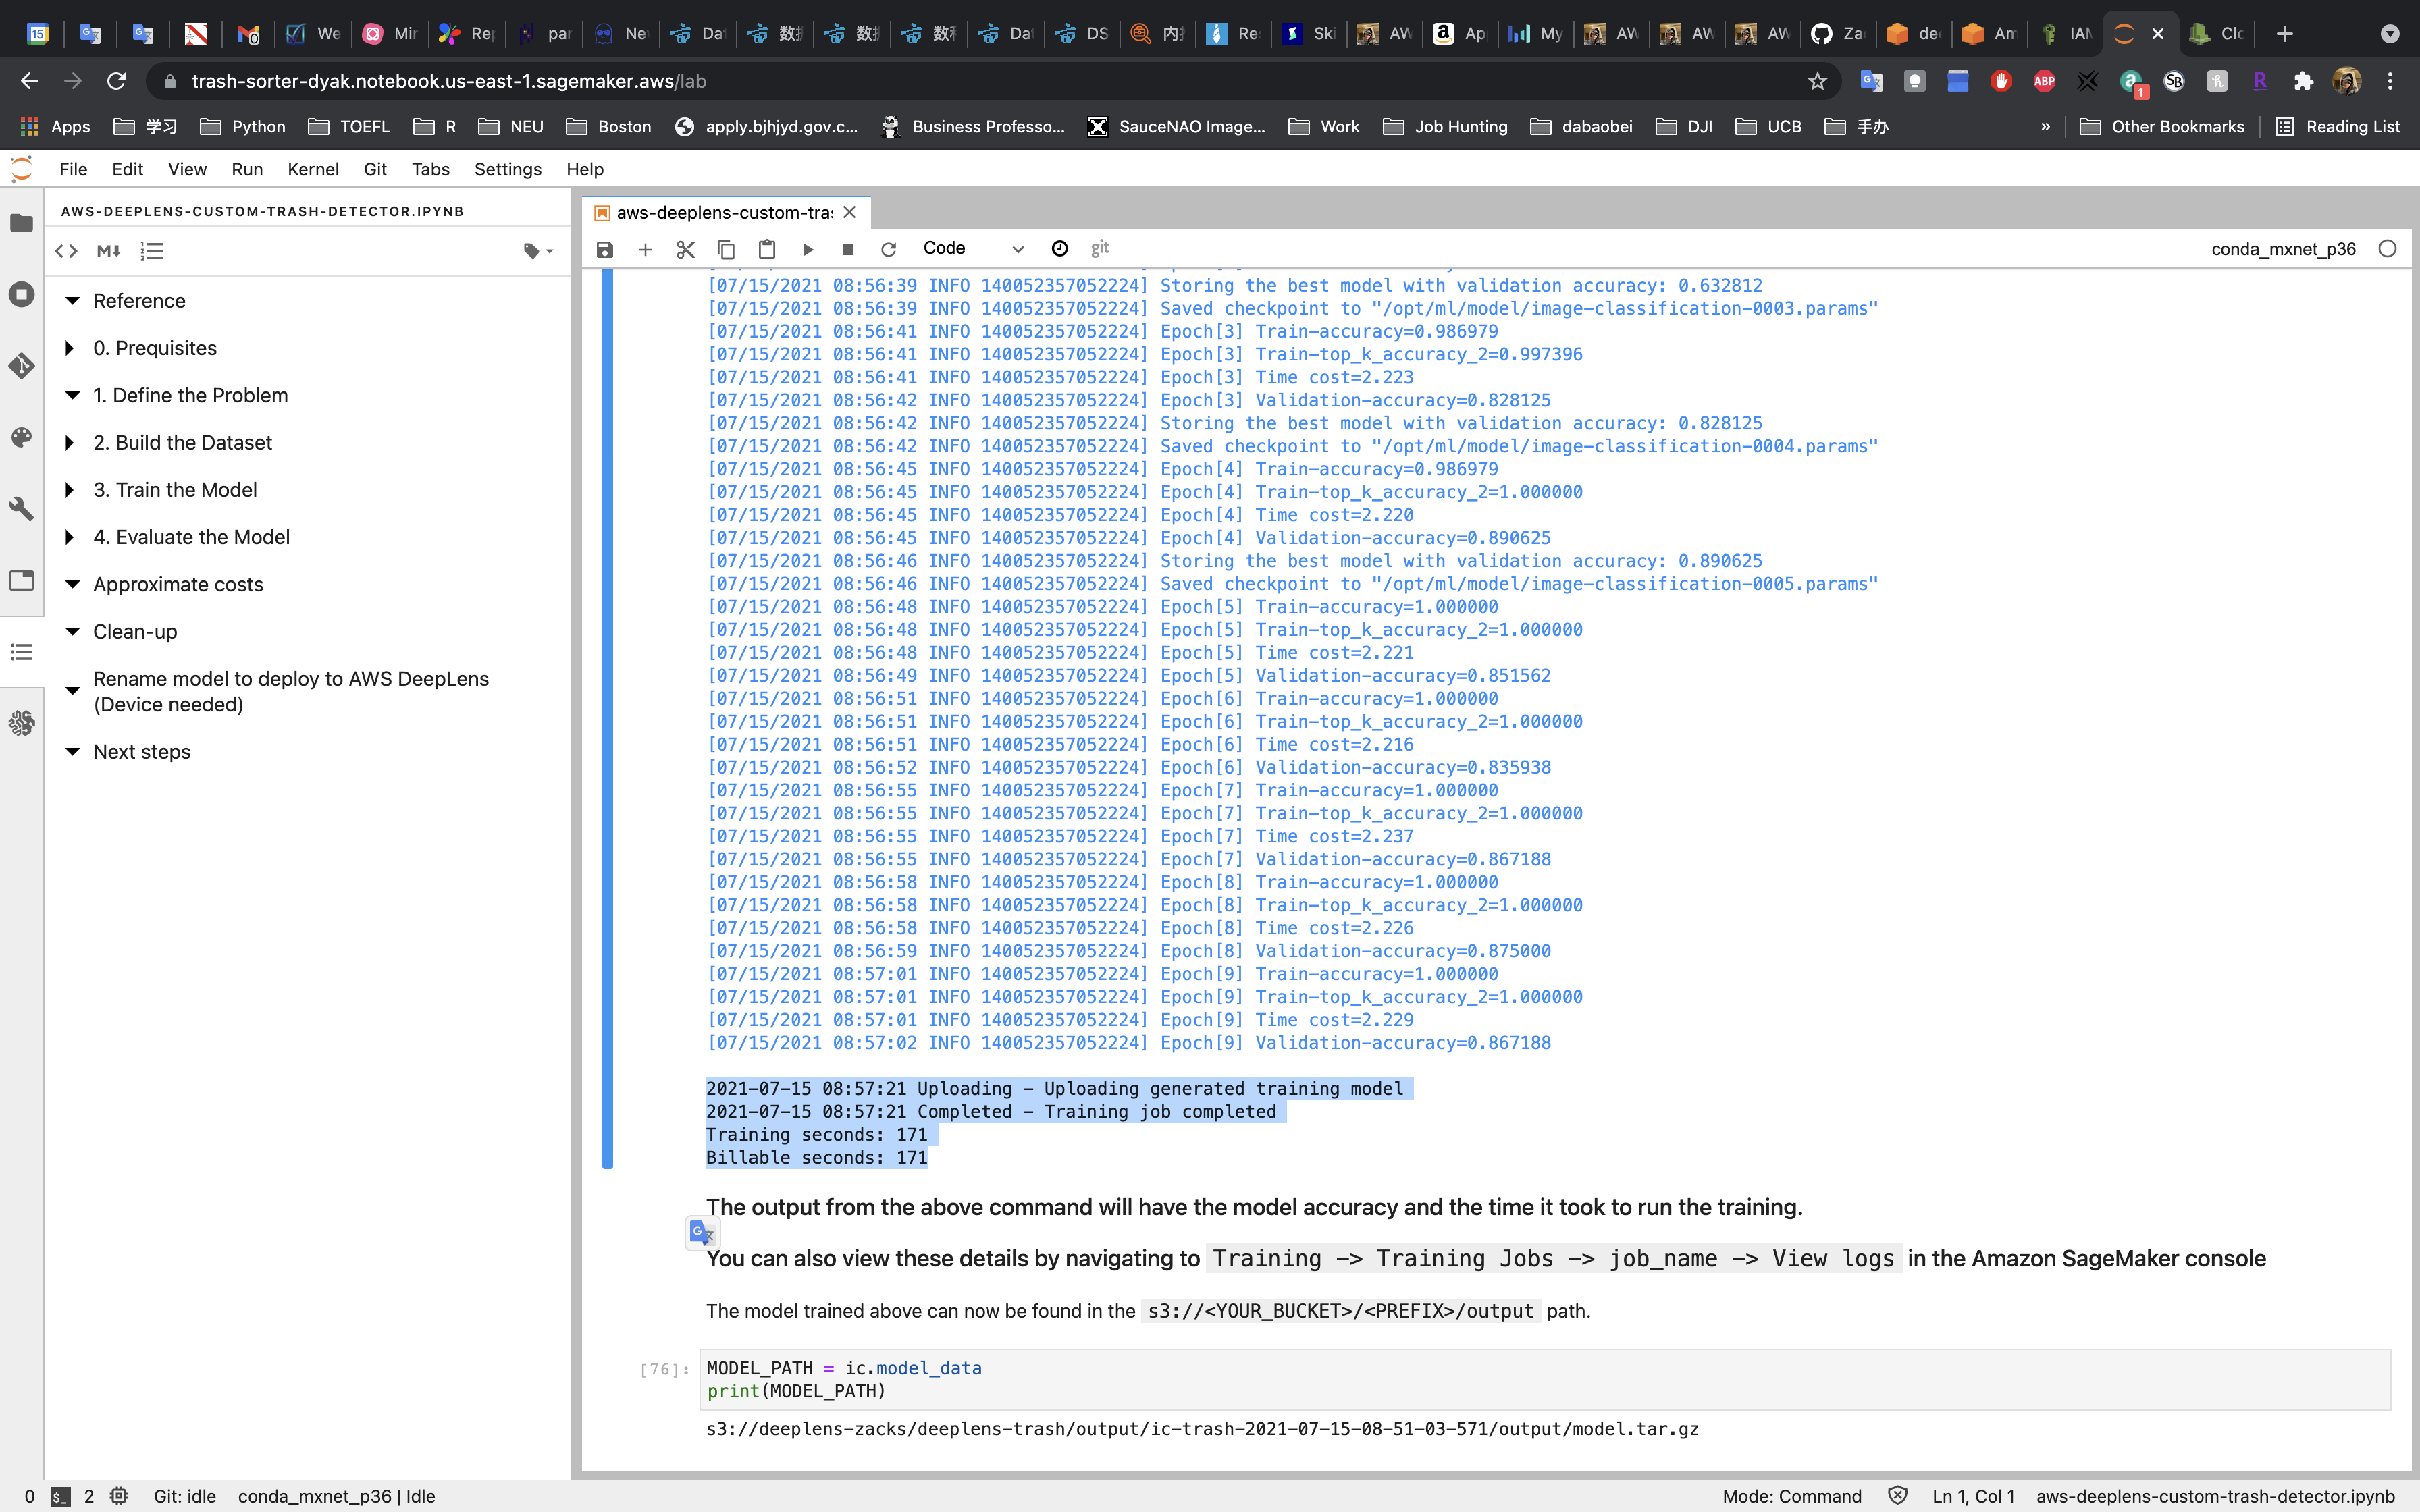This screenshot has width=2420, height=1512.
Task: Interrupt the kernel with the stop icon
Action: 848,249
